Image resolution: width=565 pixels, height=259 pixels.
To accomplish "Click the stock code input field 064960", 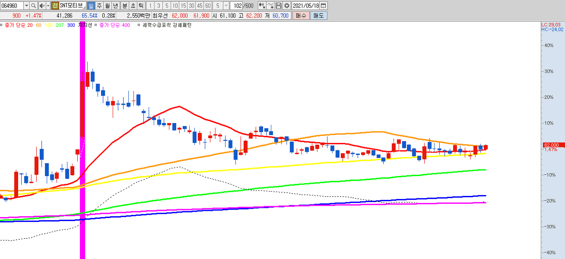I will [11, 6].
